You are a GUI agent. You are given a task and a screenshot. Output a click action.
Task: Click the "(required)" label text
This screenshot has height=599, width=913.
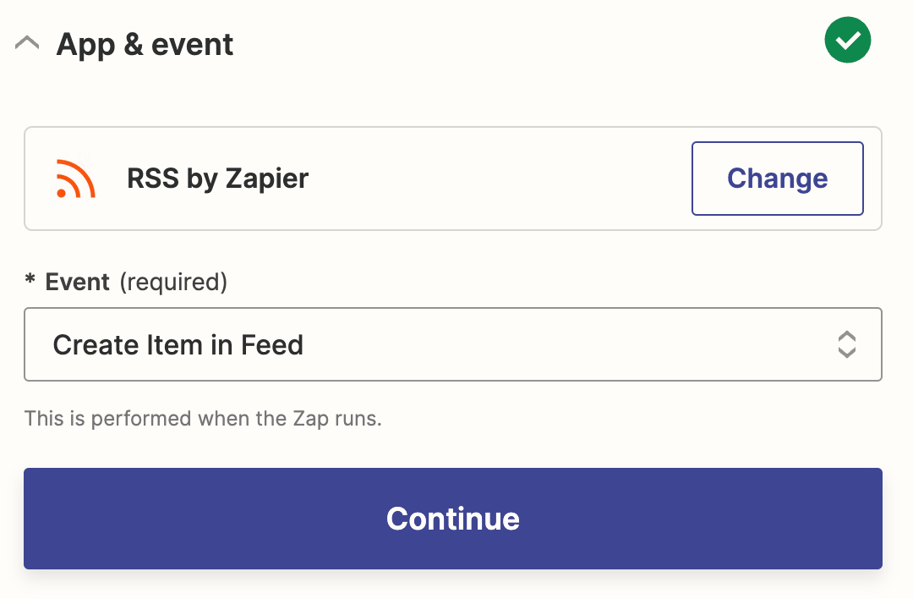pos(173,282)
